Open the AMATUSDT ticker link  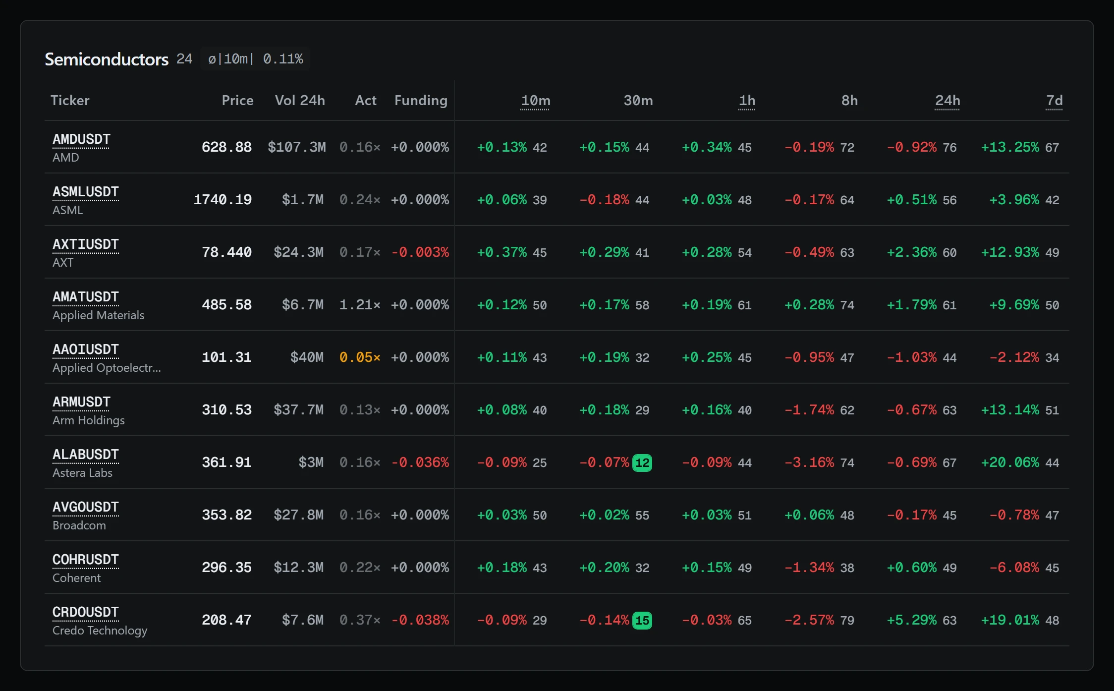coord(85,297)
